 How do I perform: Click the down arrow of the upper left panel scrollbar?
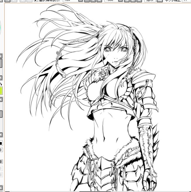coord(1,78)
